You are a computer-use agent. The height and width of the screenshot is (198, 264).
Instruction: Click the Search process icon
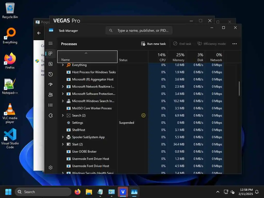[69, 115]
